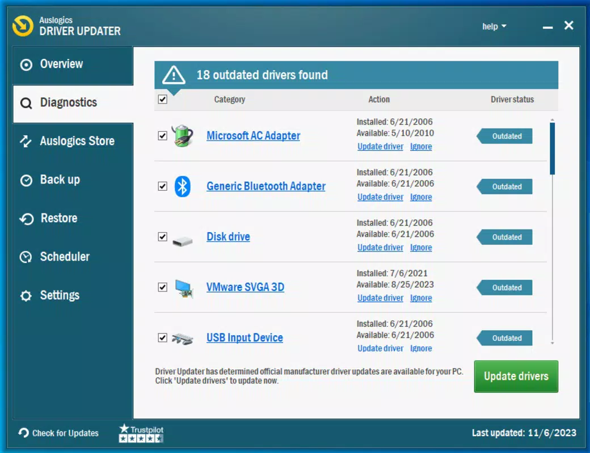Image resolution: width=590 pixels, height=453 pixels.
Task: Open the Disk drive link
Action: click(x=228, y=237)
